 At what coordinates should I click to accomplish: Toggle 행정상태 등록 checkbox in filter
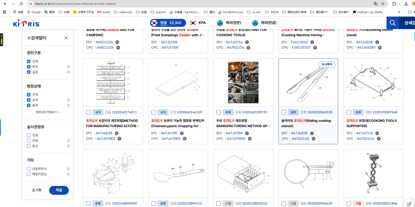click(29, 105)
